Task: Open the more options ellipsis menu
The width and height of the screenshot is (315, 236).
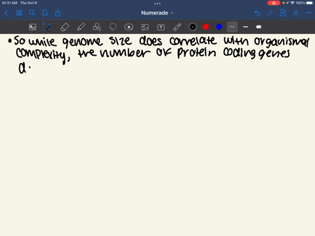Action: pyautogui.click(x=308, y=13)
